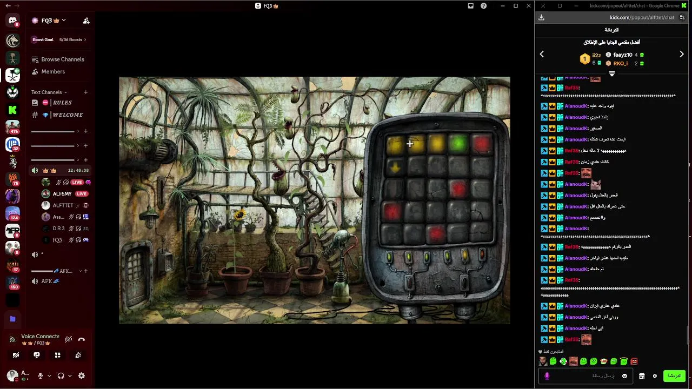This screenshot has width=692, height=389.
Task: Open Discord inbox icon in title bar
Action: click(470, 6)
